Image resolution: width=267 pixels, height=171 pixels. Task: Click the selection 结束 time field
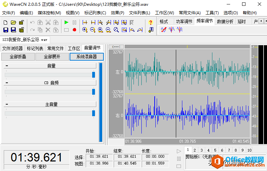click(127, 157)
